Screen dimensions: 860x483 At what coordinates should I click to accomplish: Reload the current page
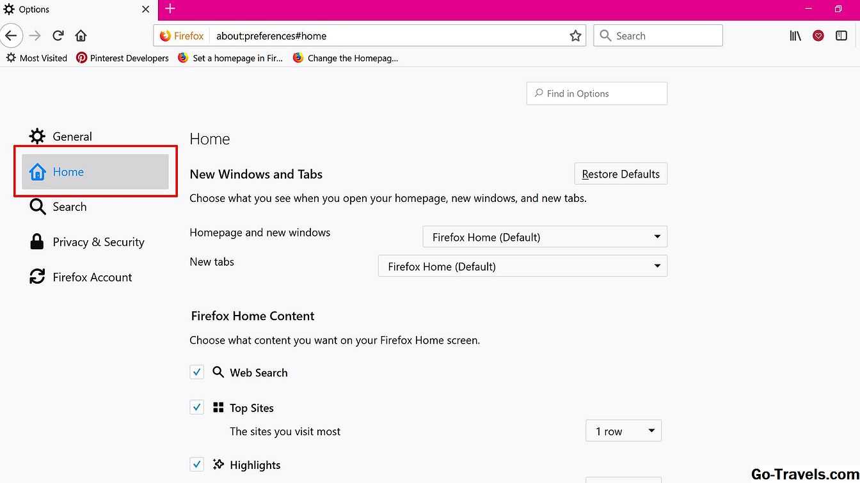(58, 36)
